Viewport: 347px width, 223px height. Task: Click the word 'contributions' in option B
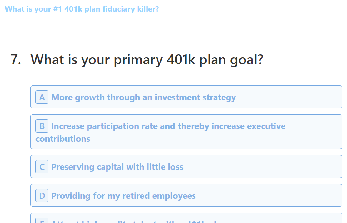coord(63,139)
